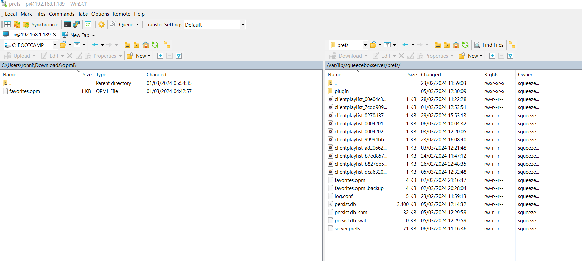This screenshot has height=261, width=582.
Task: Go back in remote panel history
Action: click(405, 45)
